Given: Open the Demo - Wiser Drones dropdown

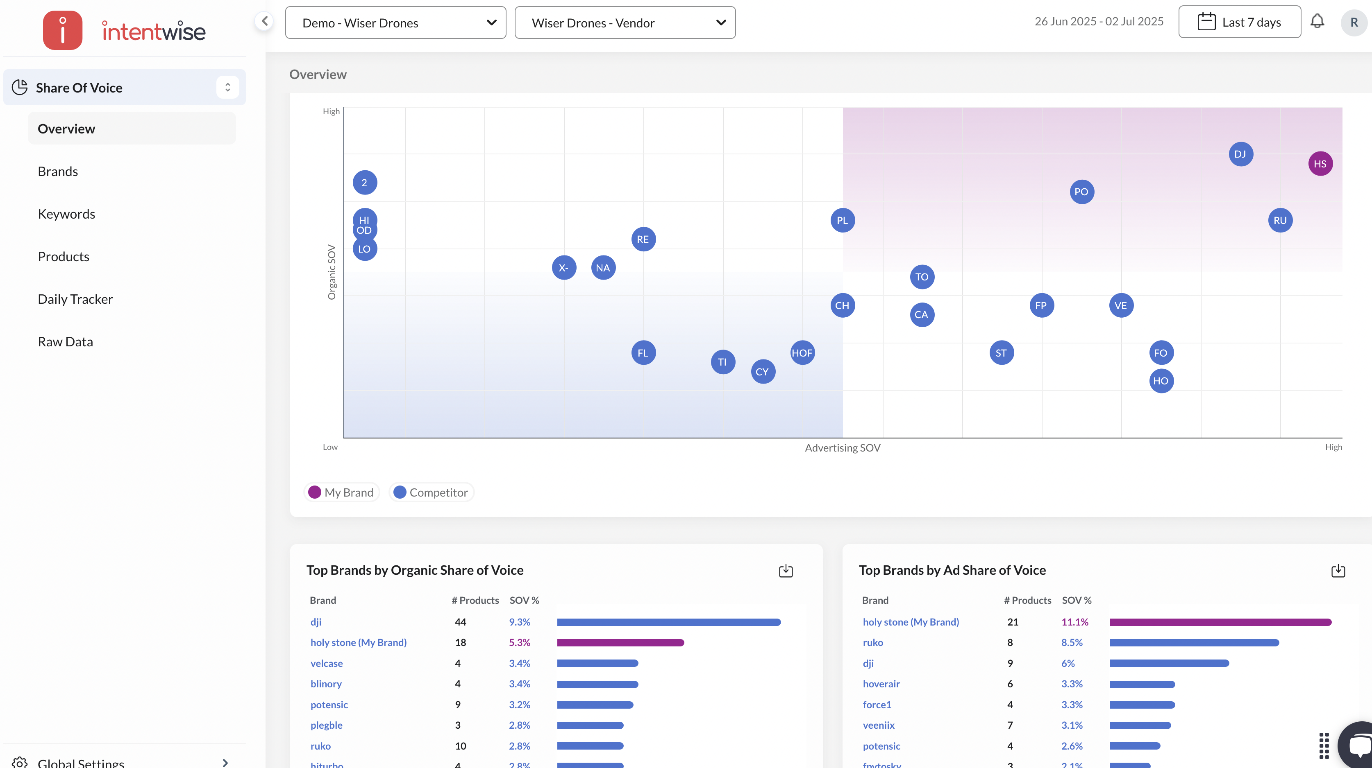Looking at the screenshot, I should click(x=395, y=23).
